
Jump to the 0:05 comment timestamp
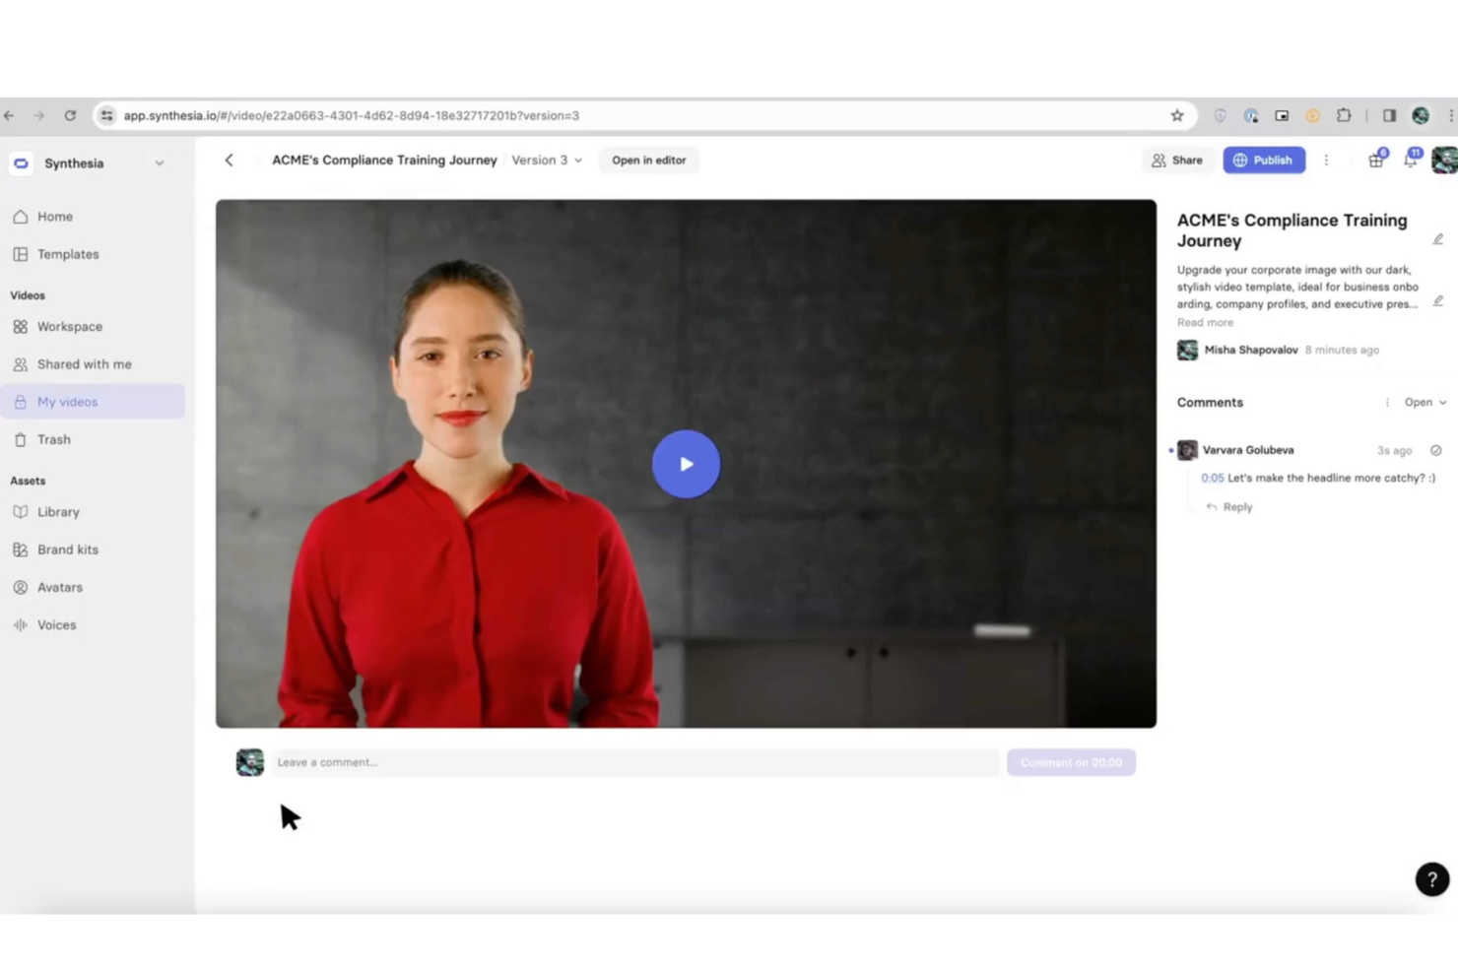(x=1212, y=479)
